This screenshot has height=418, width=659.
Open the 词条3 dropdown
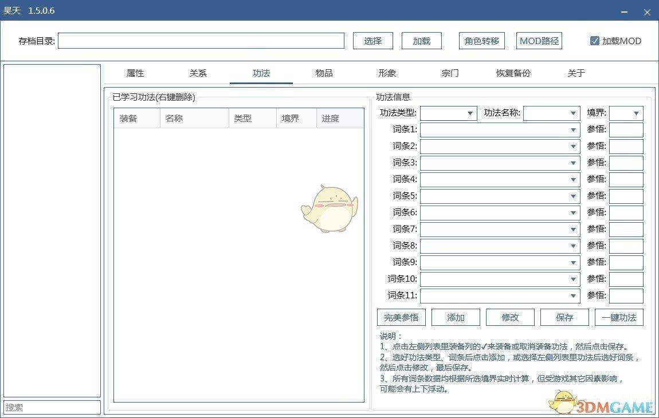point(500,163)
